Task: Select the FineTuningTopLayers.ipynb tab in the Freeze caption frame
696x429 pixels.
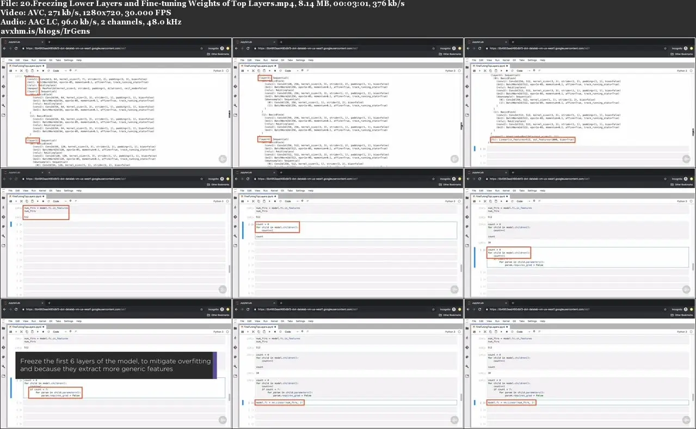Action: pos(27,326)
